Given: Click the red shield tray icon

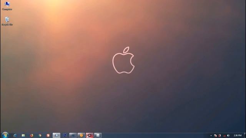Looking at the screenshot, I should [x=219, y=135].
